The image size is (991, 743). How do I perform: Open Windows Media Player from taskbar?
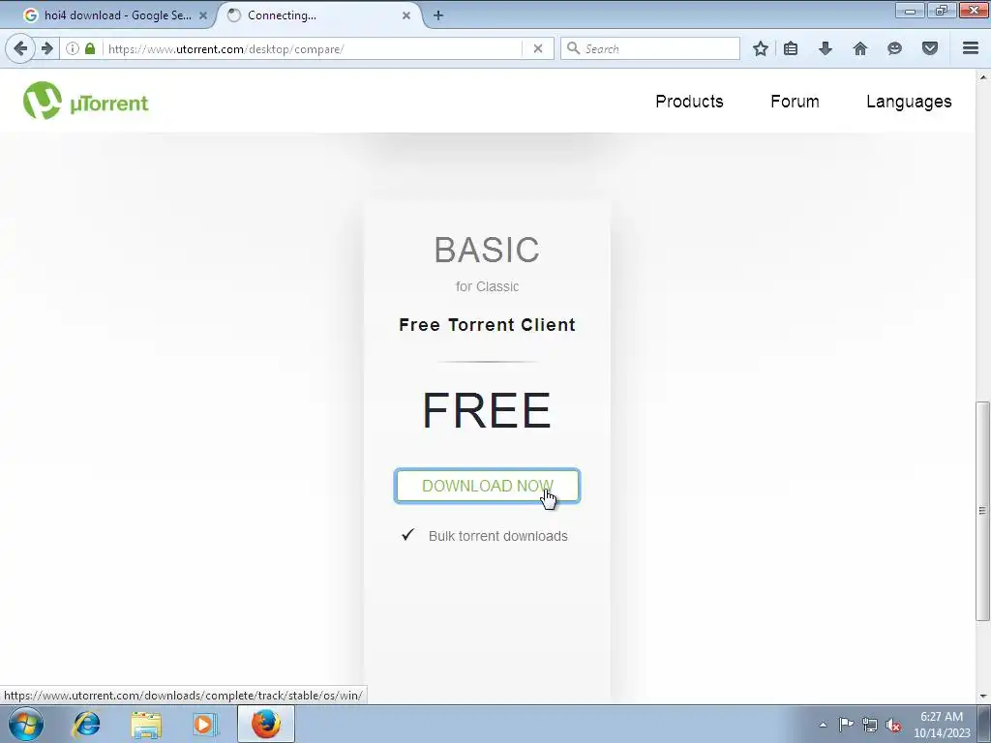click(205, 724)
